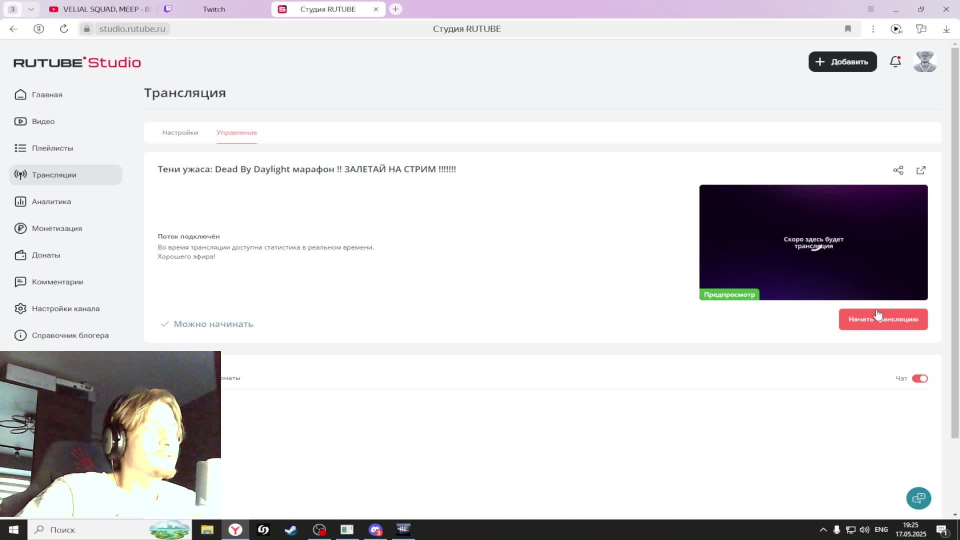960x540 pixels.
Task: Expand the tab list dropdown arrow
Action: click(x=31, y=9)
